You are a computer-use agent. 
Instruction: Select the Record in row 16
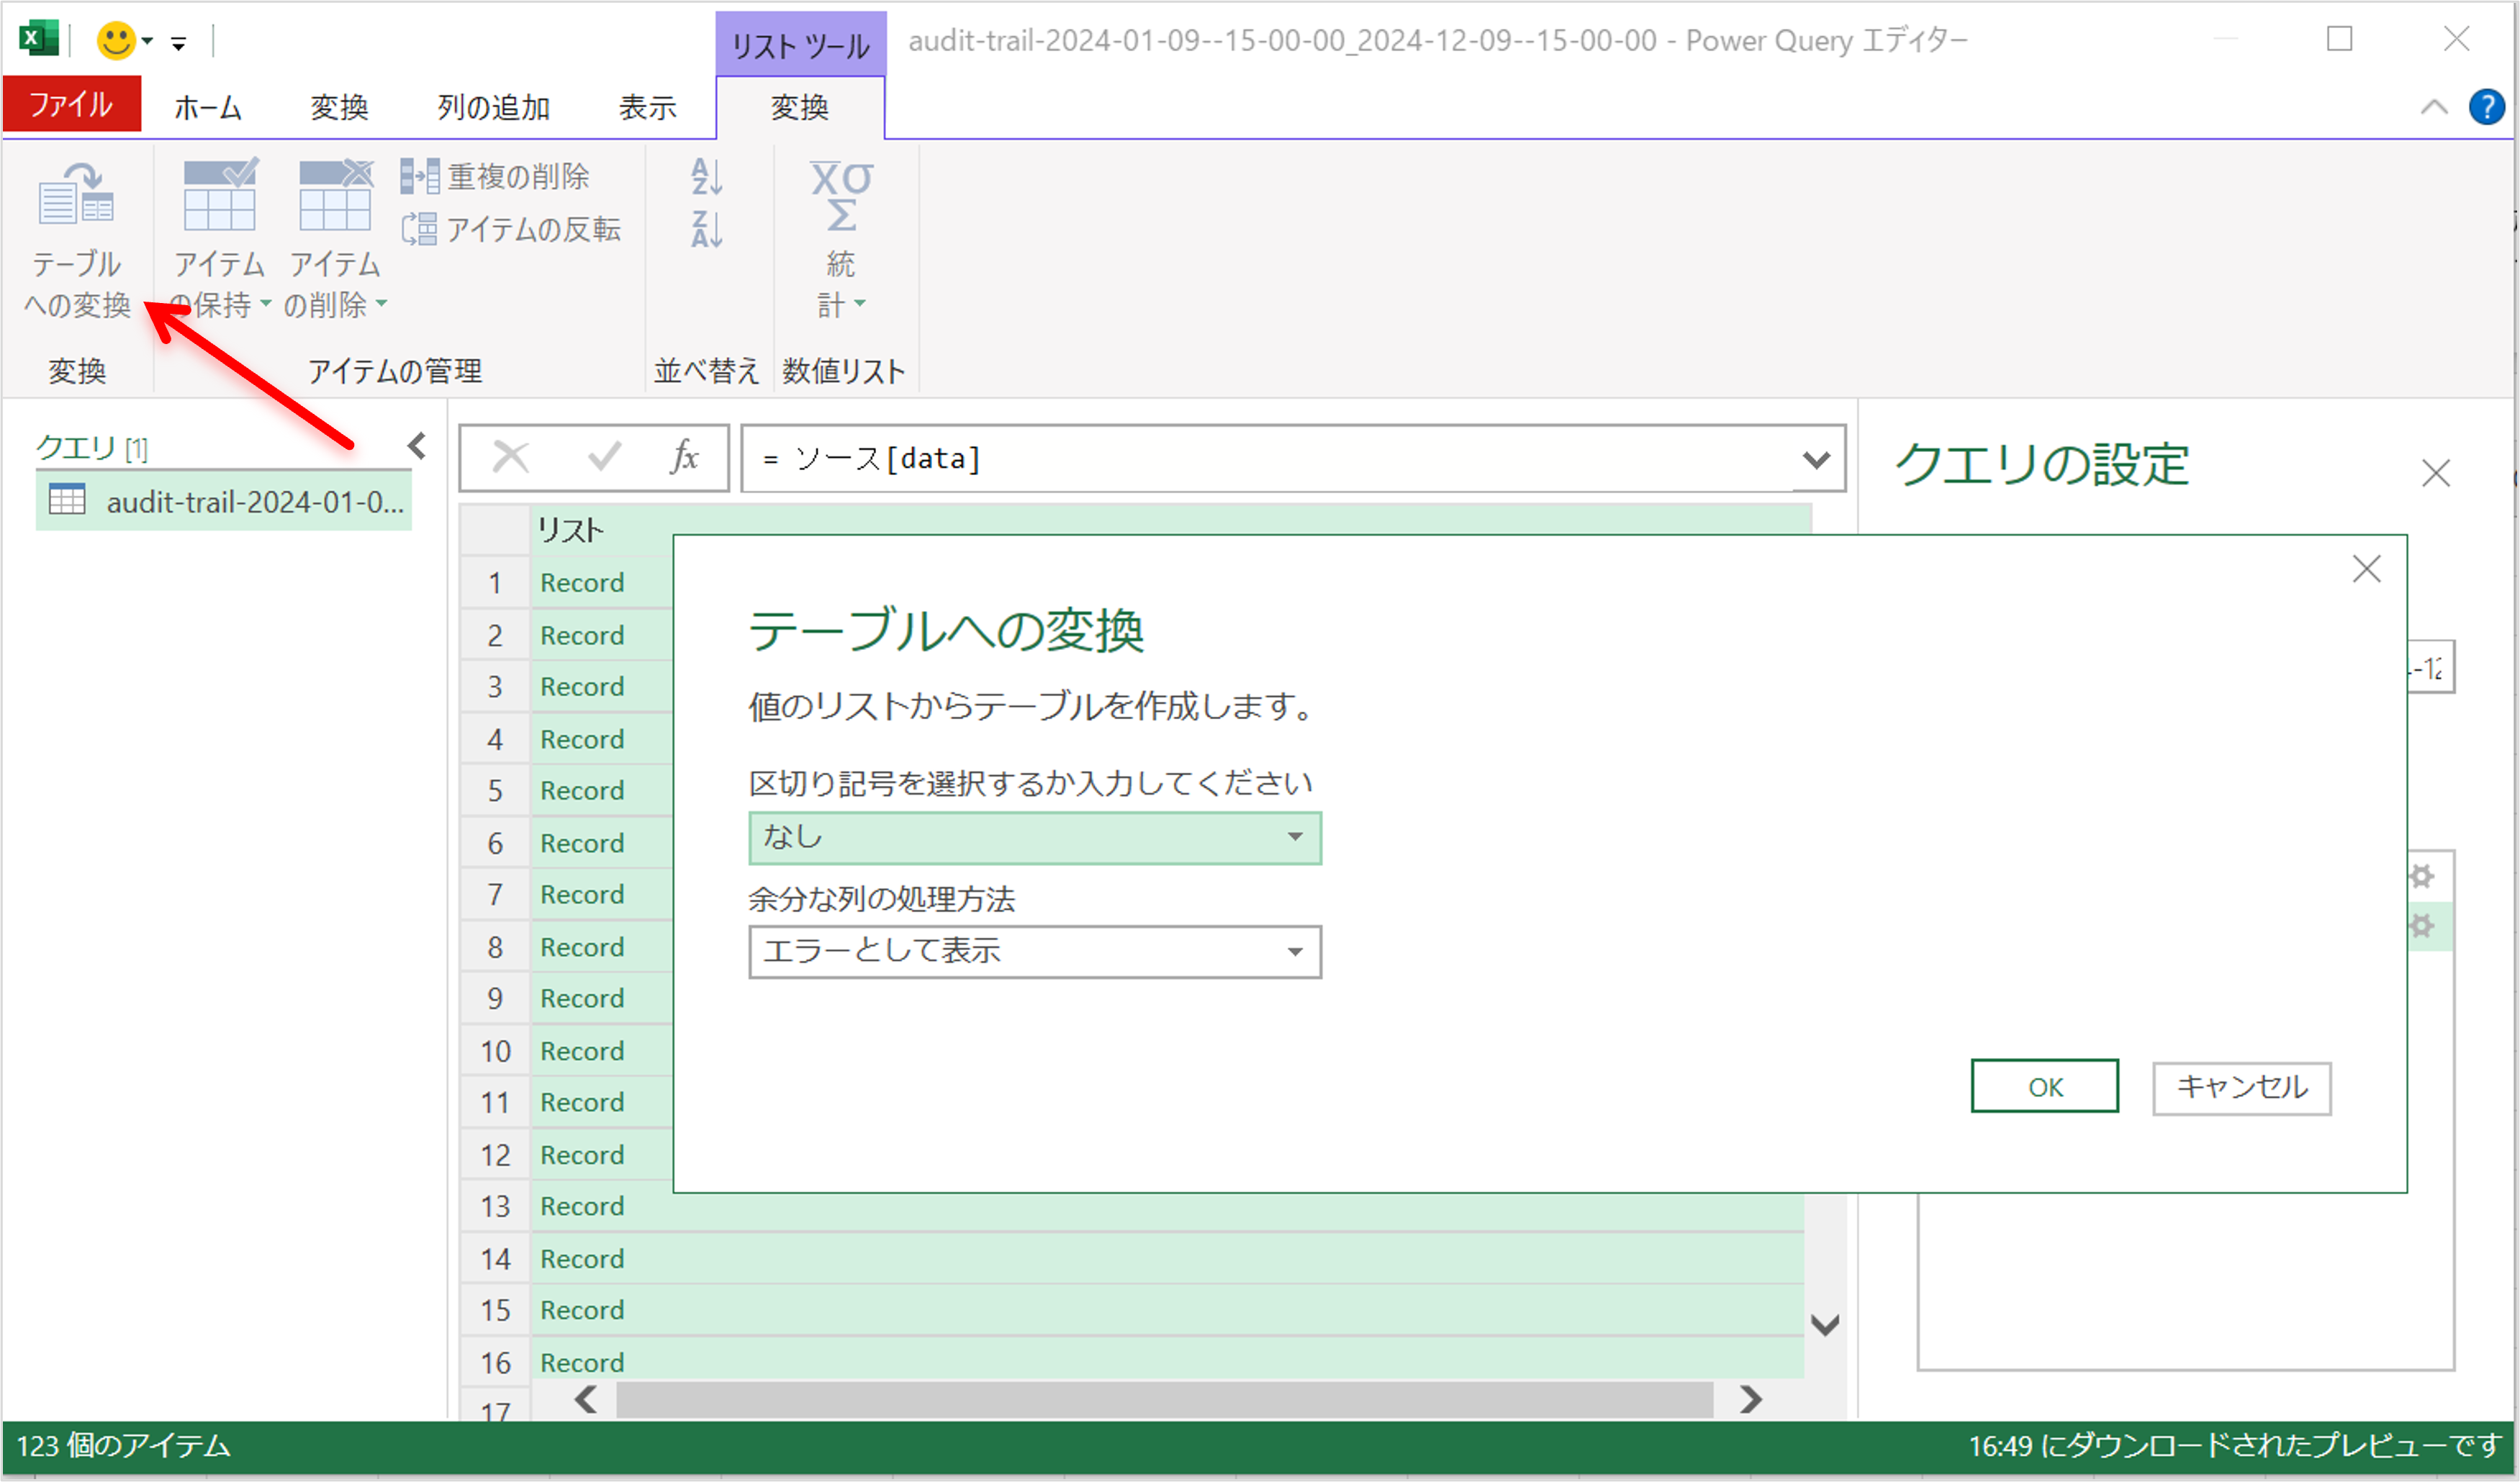coord(582,1363)
